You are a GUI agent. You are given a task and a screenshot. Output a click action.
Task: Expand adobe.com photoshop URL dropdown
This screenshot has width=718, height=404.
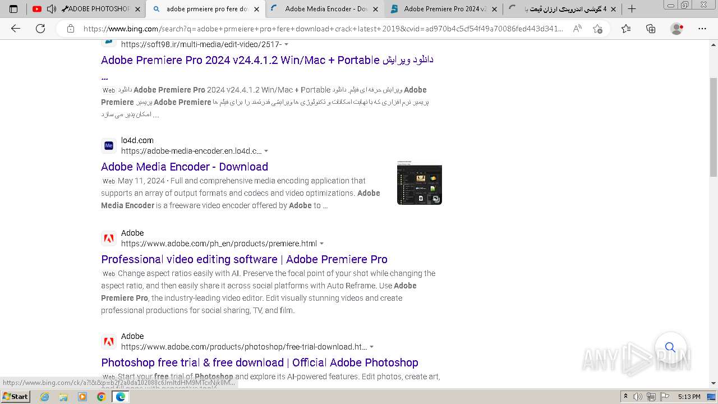[x=372, y=347]
